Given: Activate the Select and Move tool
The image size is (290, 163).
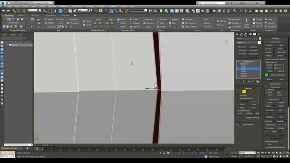Looking at the screenshot, I should point(60,11).
